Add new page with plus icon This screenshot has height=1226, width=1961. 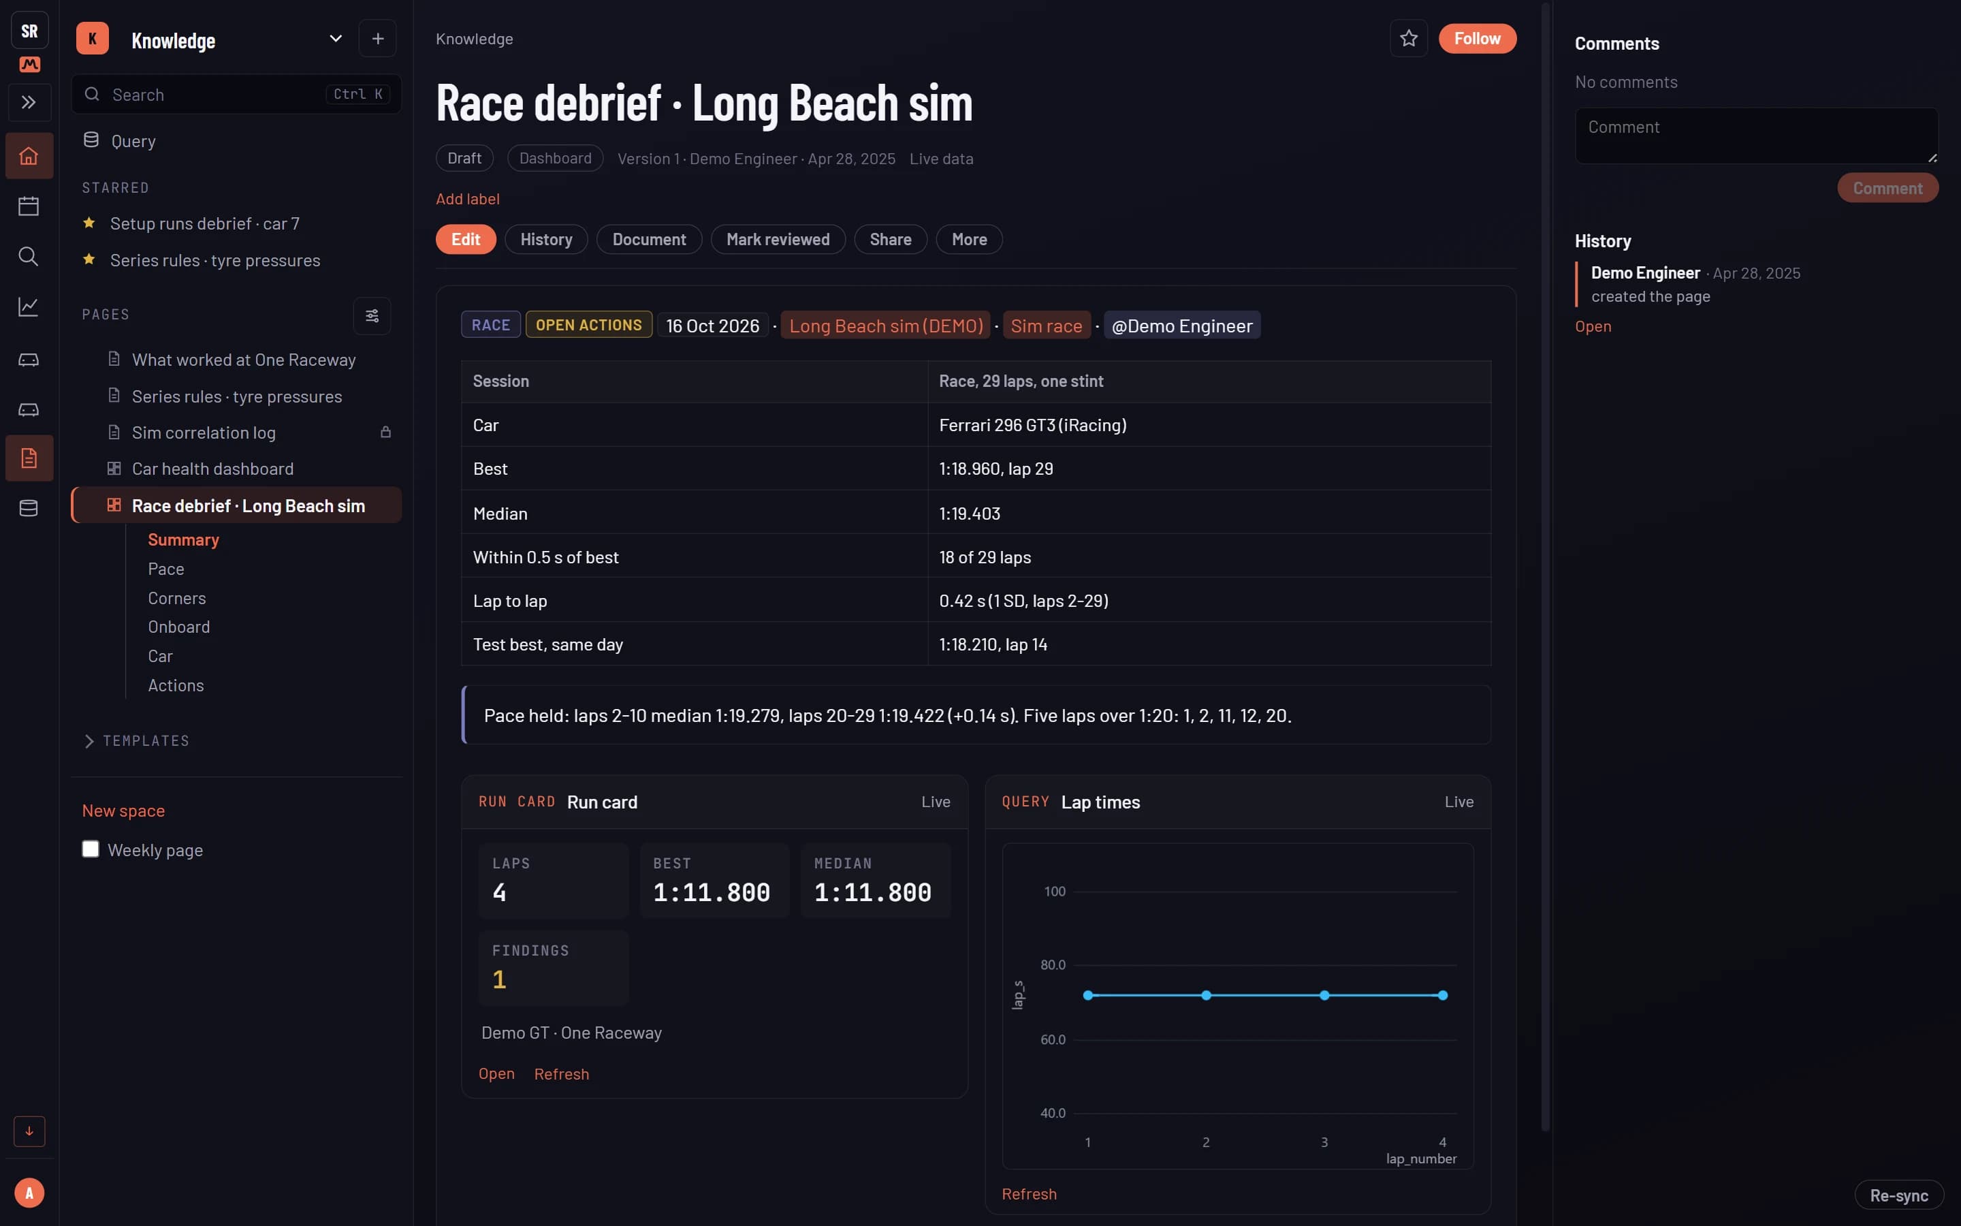tap(378, 38)
